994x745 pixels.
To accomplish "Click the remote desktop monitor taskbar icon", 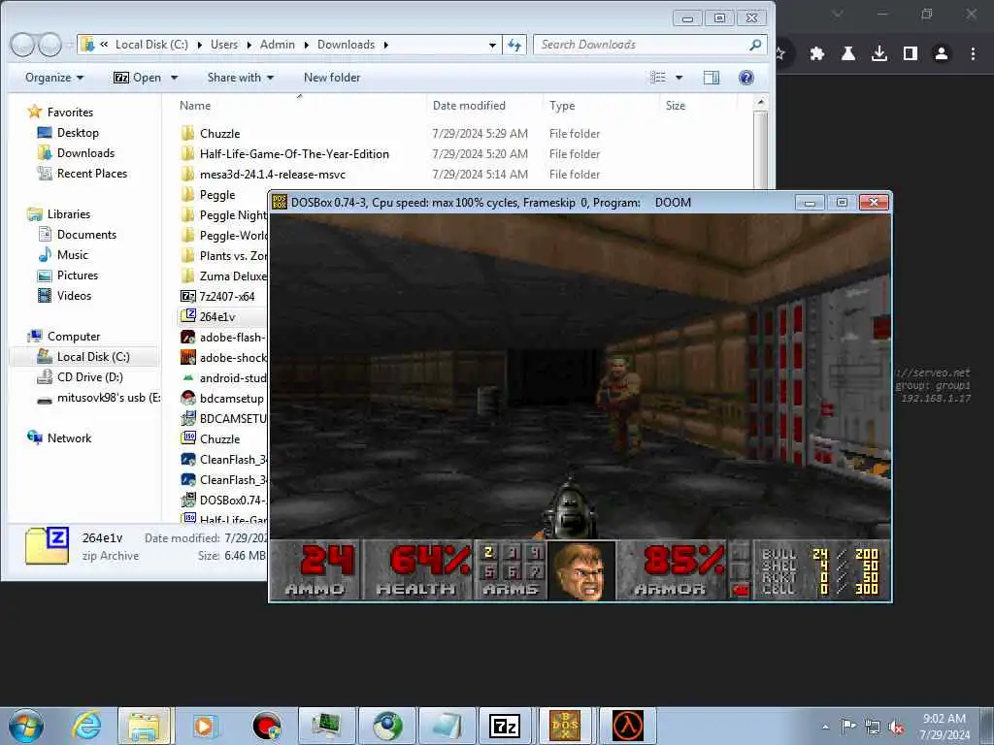I will click(x=327, y=726).
